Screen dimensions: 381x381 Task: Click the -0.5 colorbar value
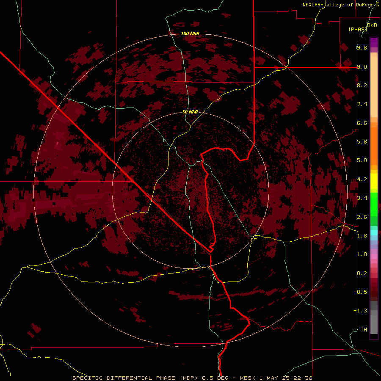tap(360, 292)
